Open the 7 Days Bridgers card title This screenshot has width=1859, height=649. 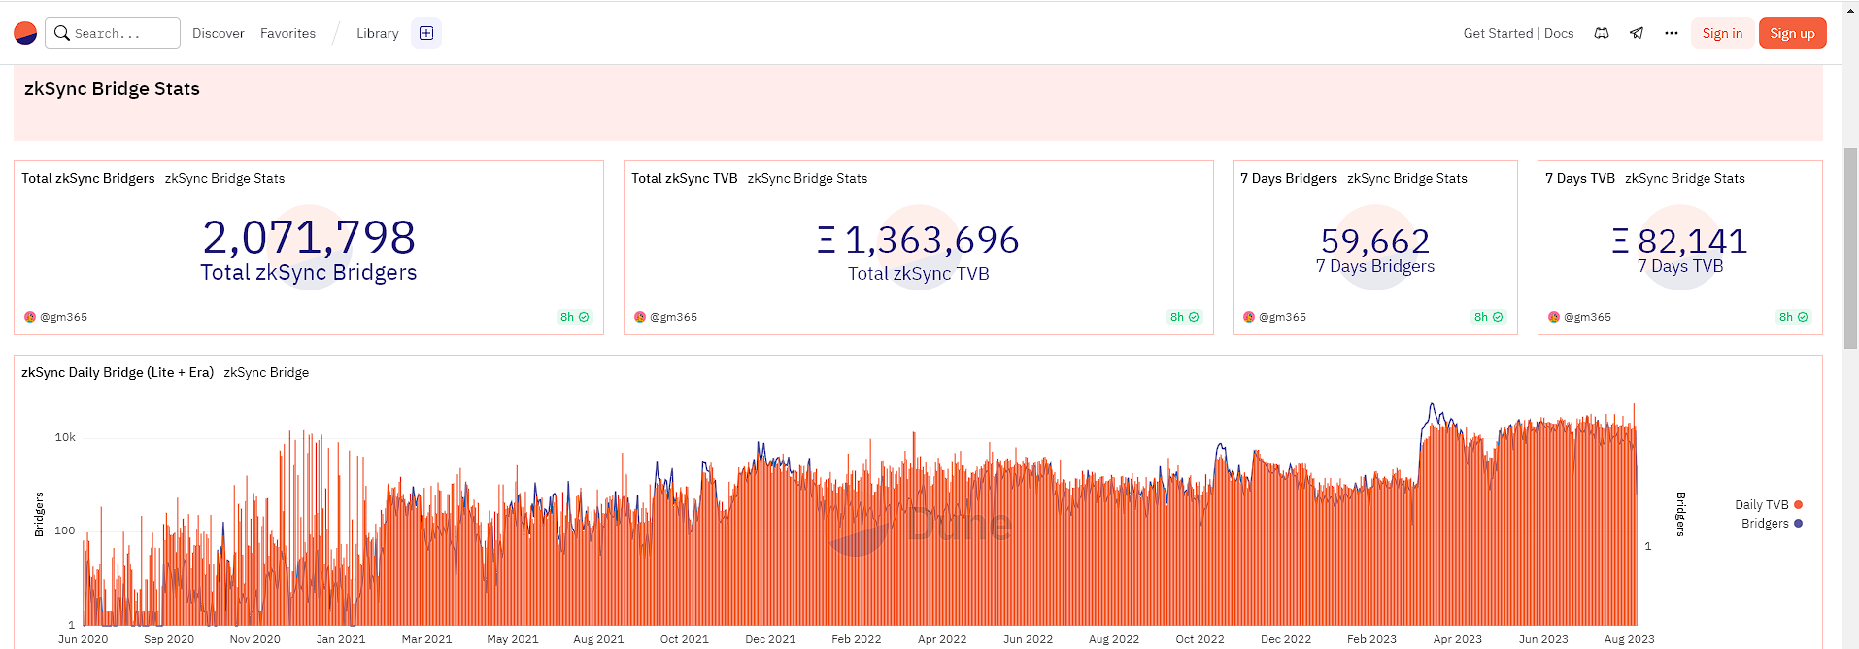tap(1289, 178)
